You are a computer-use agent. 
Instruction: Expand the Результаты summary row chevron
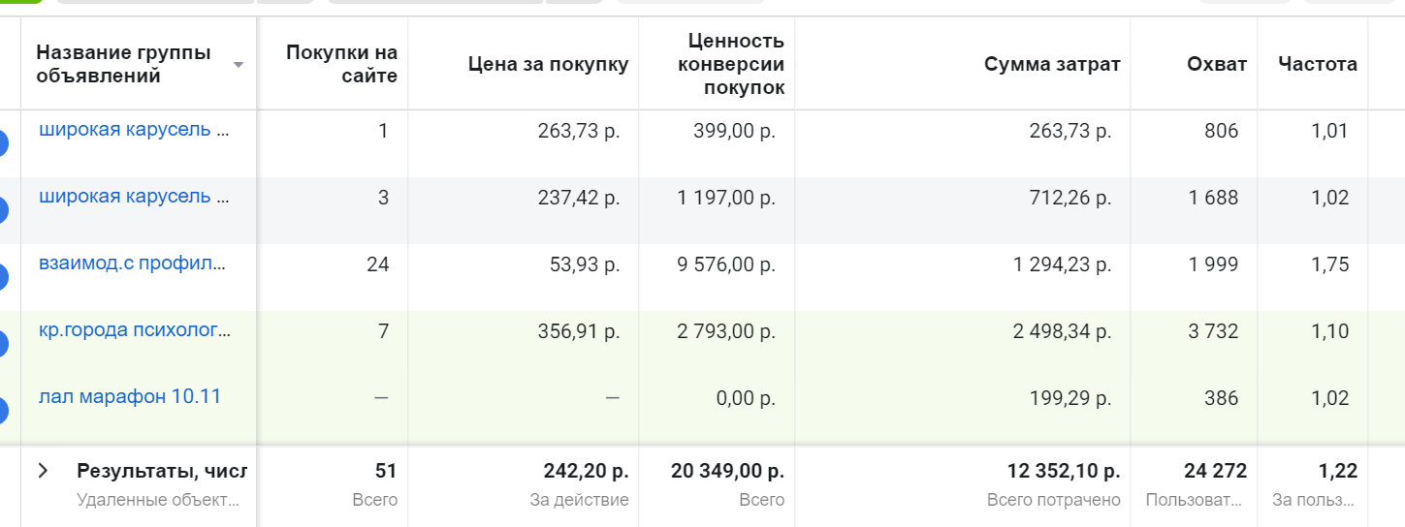point(43,471)
